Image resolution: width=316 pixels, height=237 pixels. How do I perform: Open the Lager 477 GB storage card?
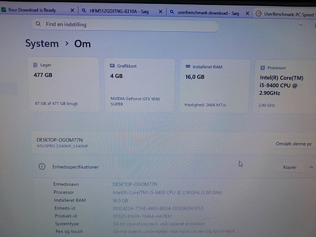pos(63,84)
